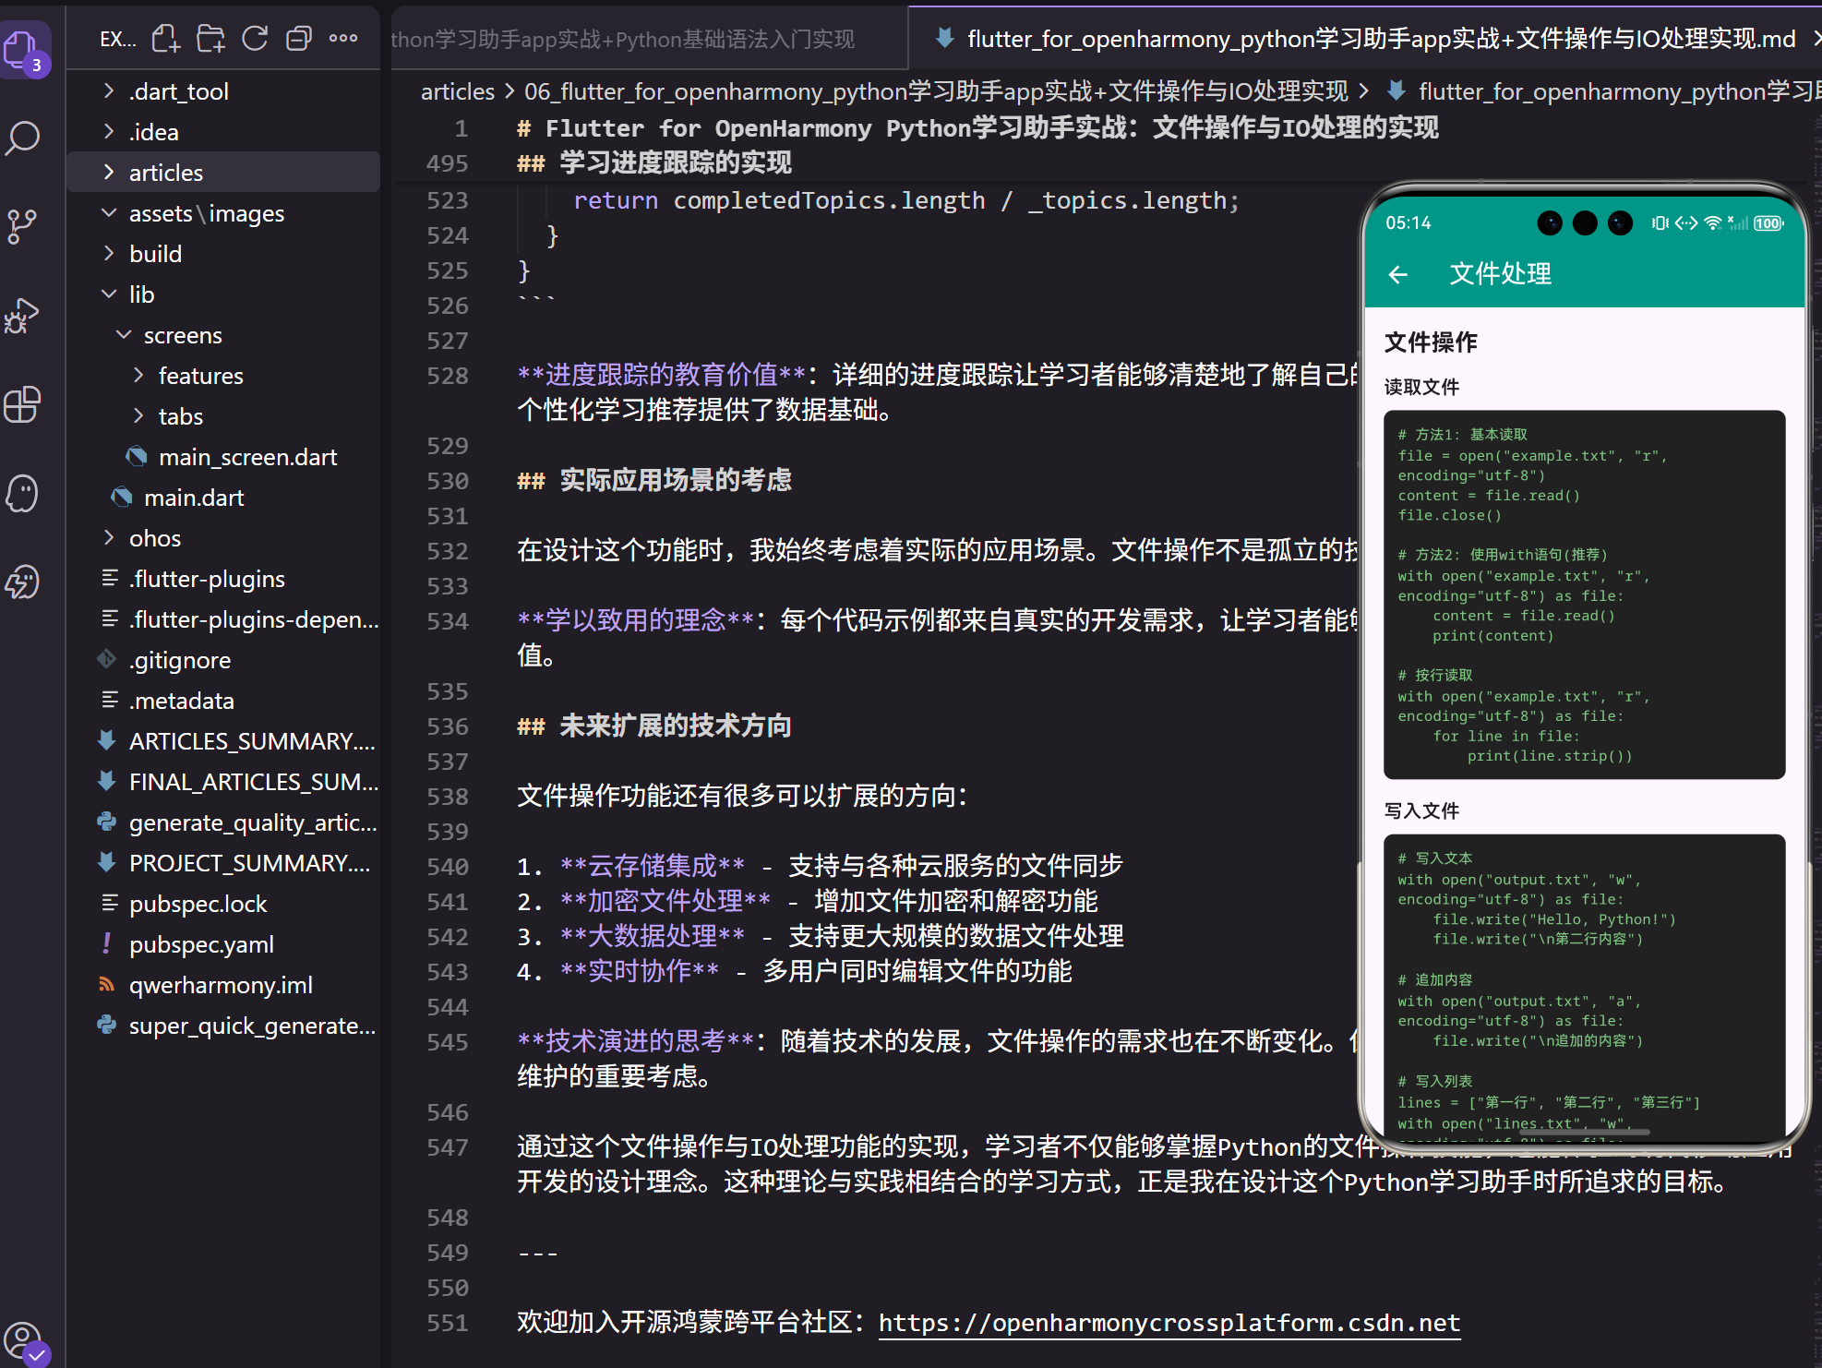
Task: Expand the articles folder
Action: point(109,172)
